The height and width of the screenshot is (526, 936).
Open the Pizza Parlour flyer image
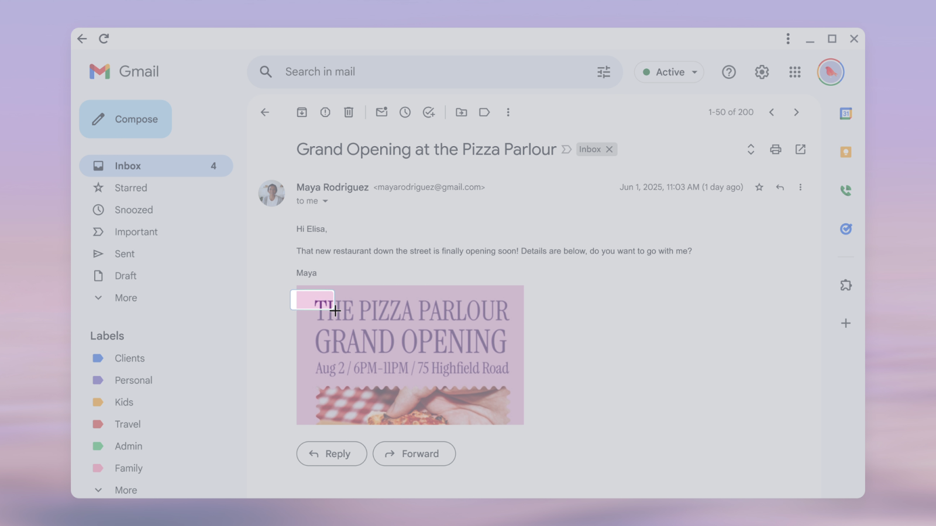410,355
